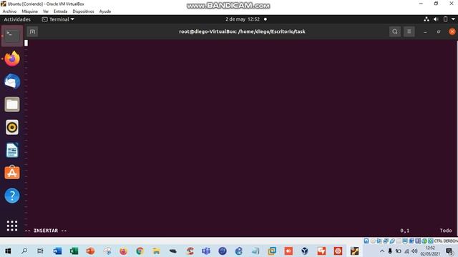458x257 pixels.
Task: Show hidden tray icons chevron
Action: tap(382, 251)
